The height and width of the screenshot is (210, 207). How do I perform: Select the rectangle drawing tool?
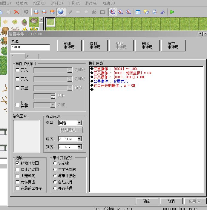coord(78,12)
